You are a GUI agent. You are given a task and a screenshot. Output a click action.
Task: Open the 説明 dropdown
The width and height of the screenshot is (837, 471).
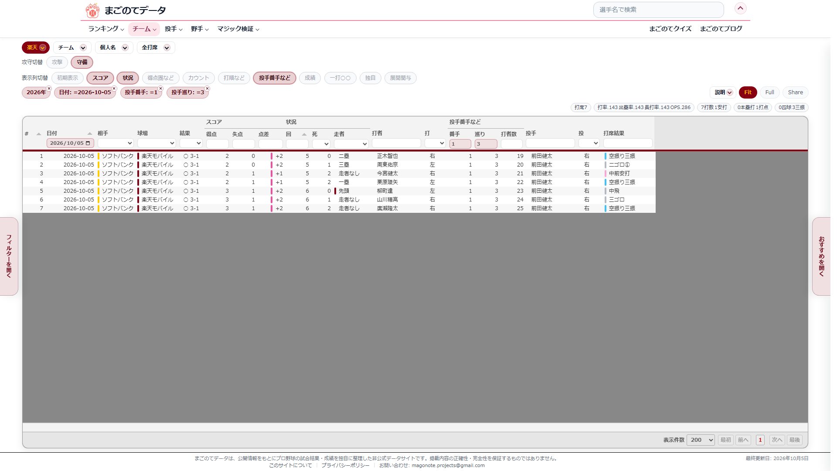[x=723, y=92]
